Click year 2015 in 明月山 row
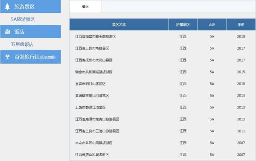Screen dimensions: 256x161 tap(241, 84)
